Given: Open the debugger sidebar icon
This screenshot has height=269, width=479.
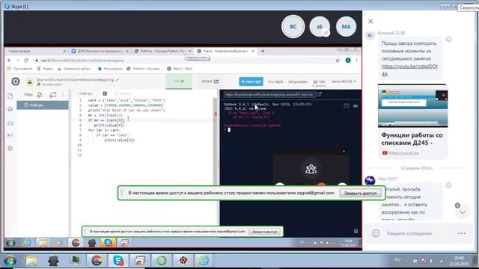Looking at the screenshot, I should [x=10, y=135].
